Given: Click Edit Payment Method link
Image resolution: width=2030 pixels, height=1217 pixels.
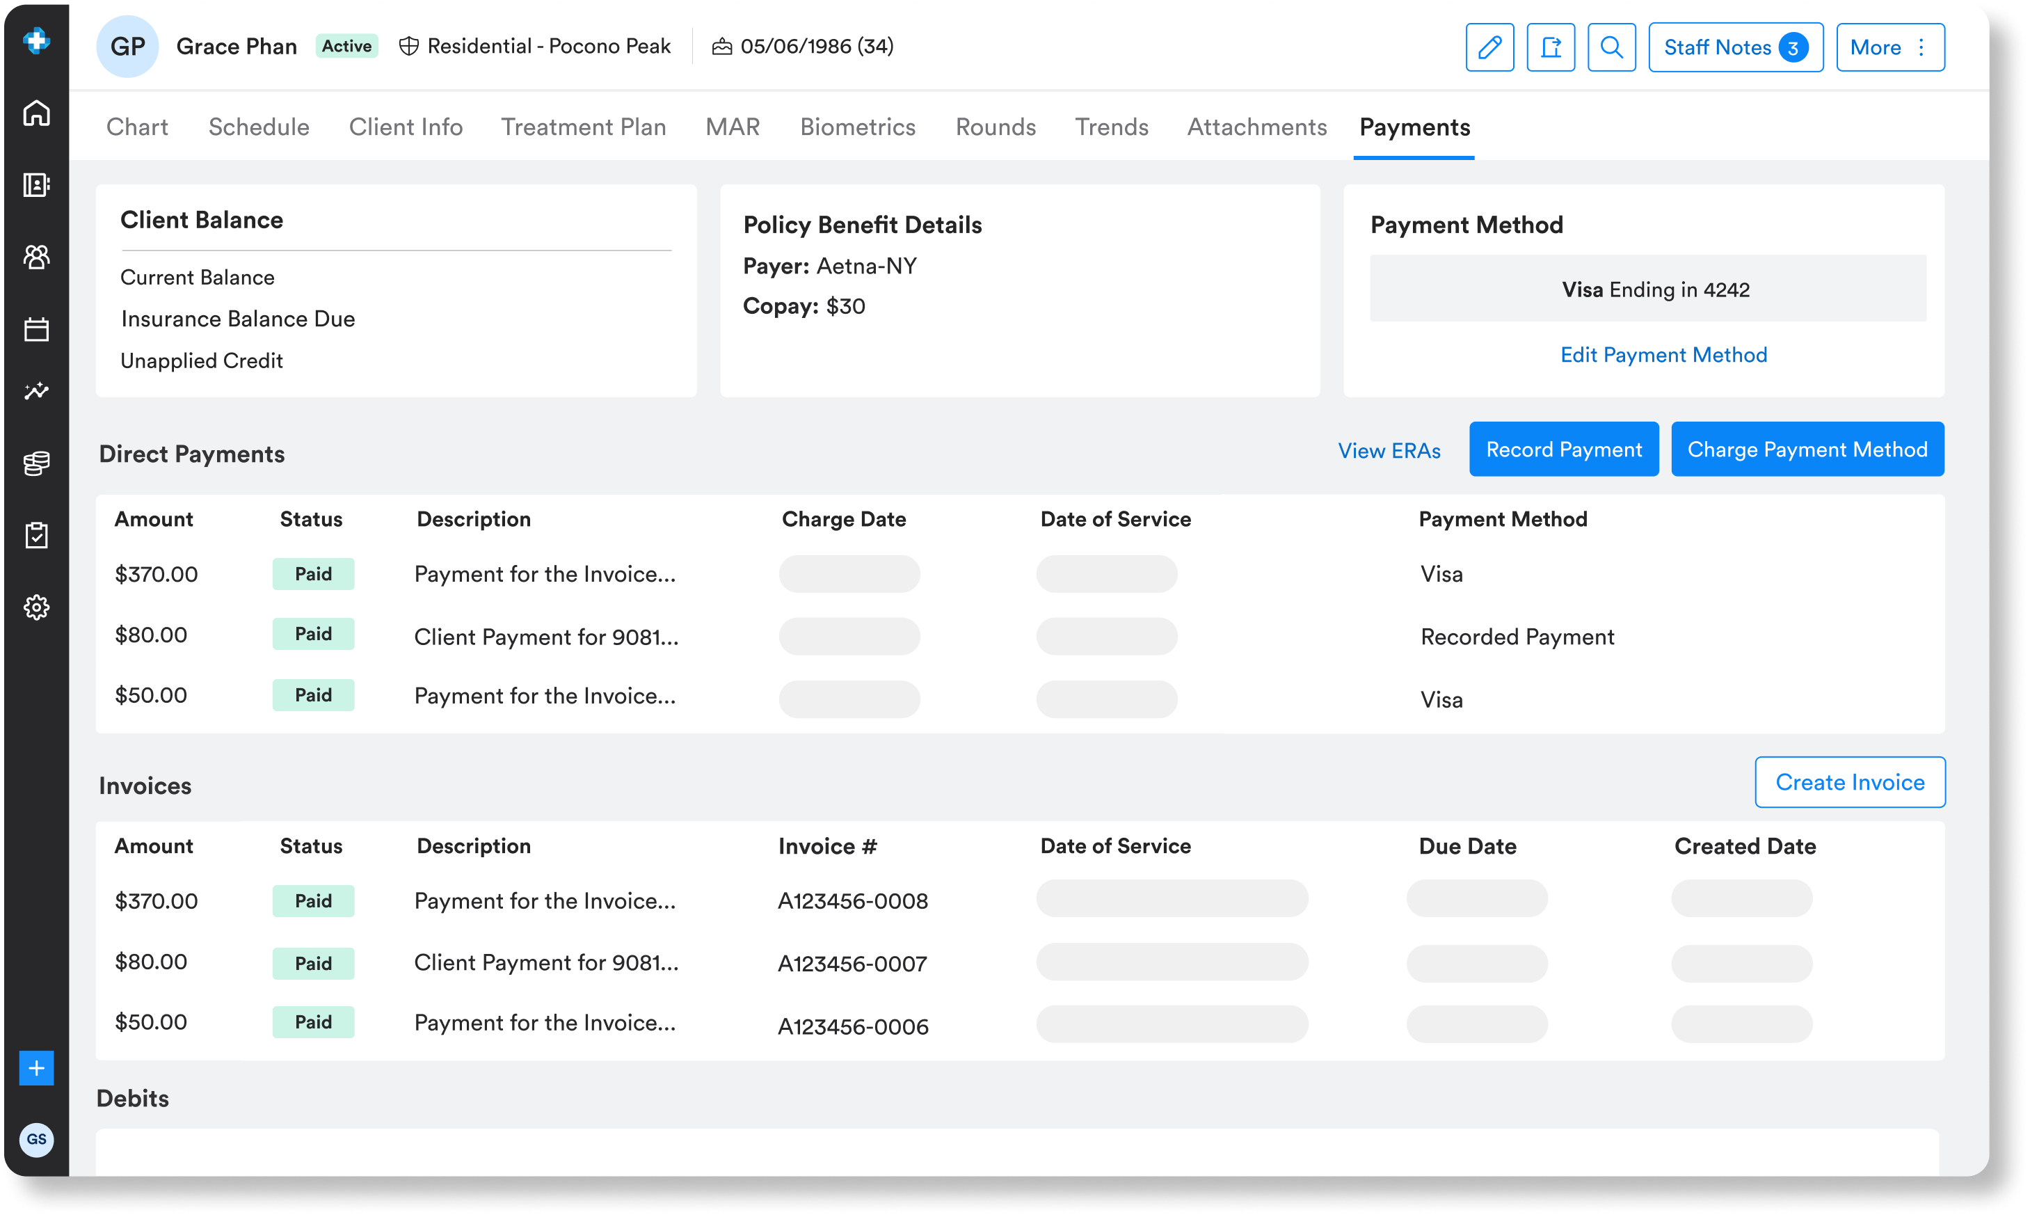Looking at the screenshot, I should click(1663, 355).
